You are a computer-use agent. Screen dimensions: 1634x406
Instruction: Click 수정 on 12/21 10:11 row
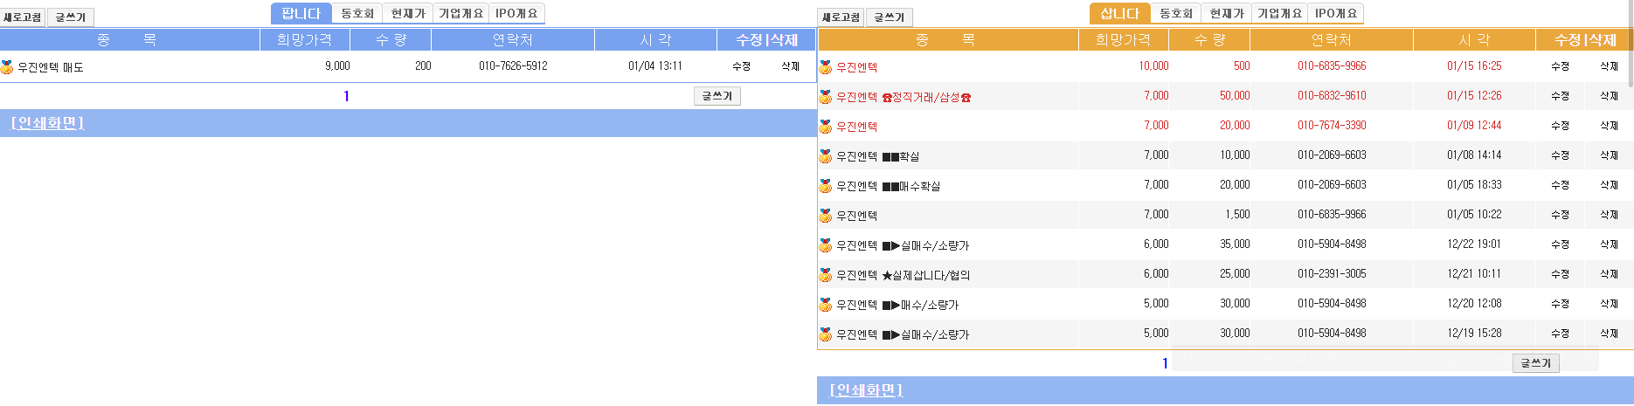click(x=1560, y=274)
